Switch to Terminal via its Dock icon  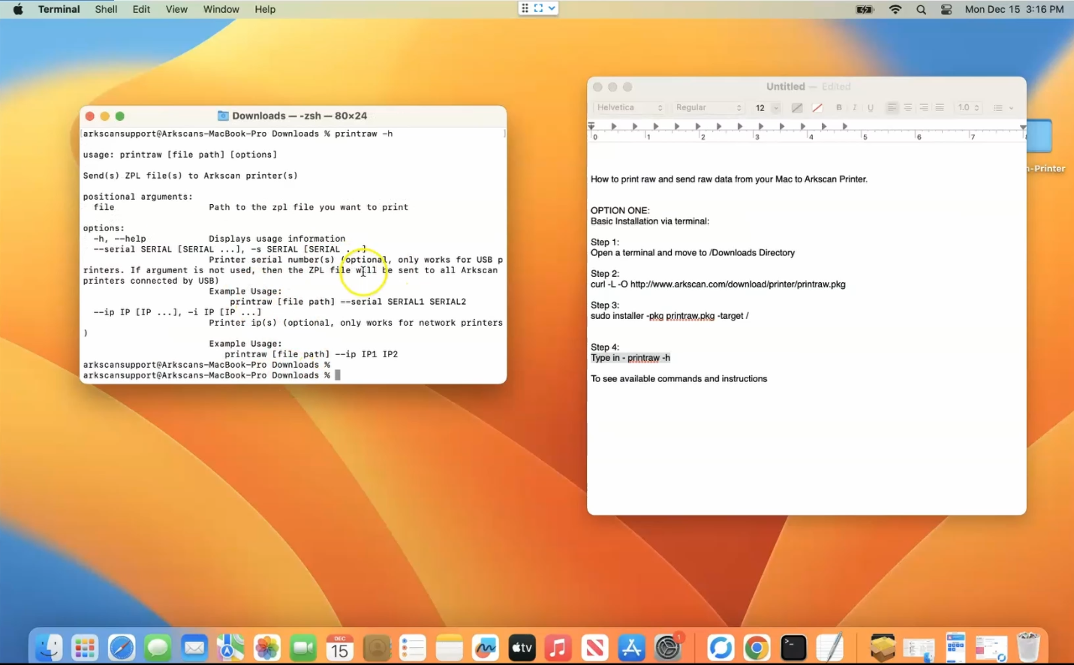tap(793, 647)
